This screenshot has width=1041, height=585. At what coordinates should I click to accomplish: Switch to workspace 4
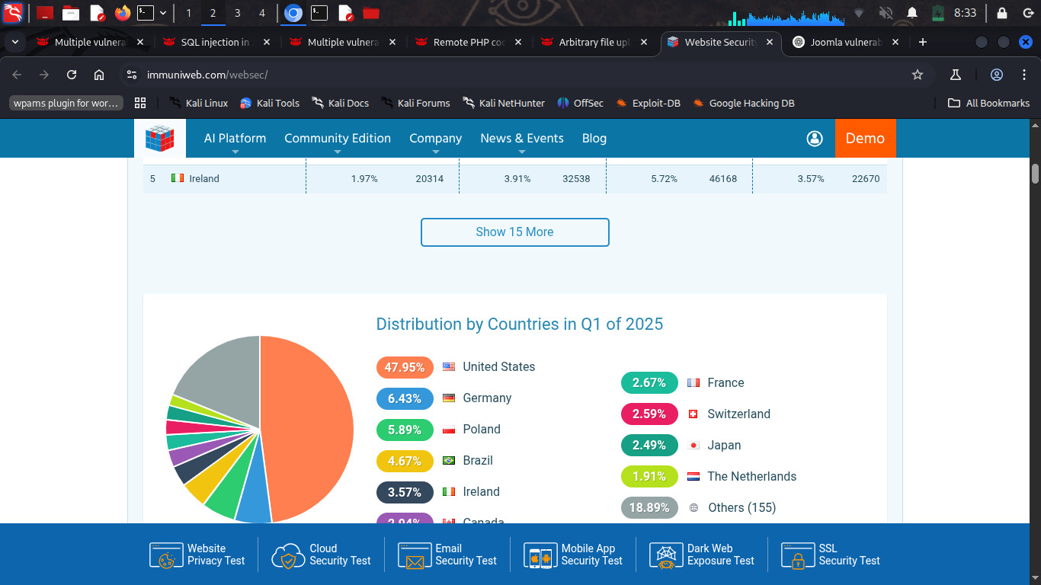click(x=261, y=13)
